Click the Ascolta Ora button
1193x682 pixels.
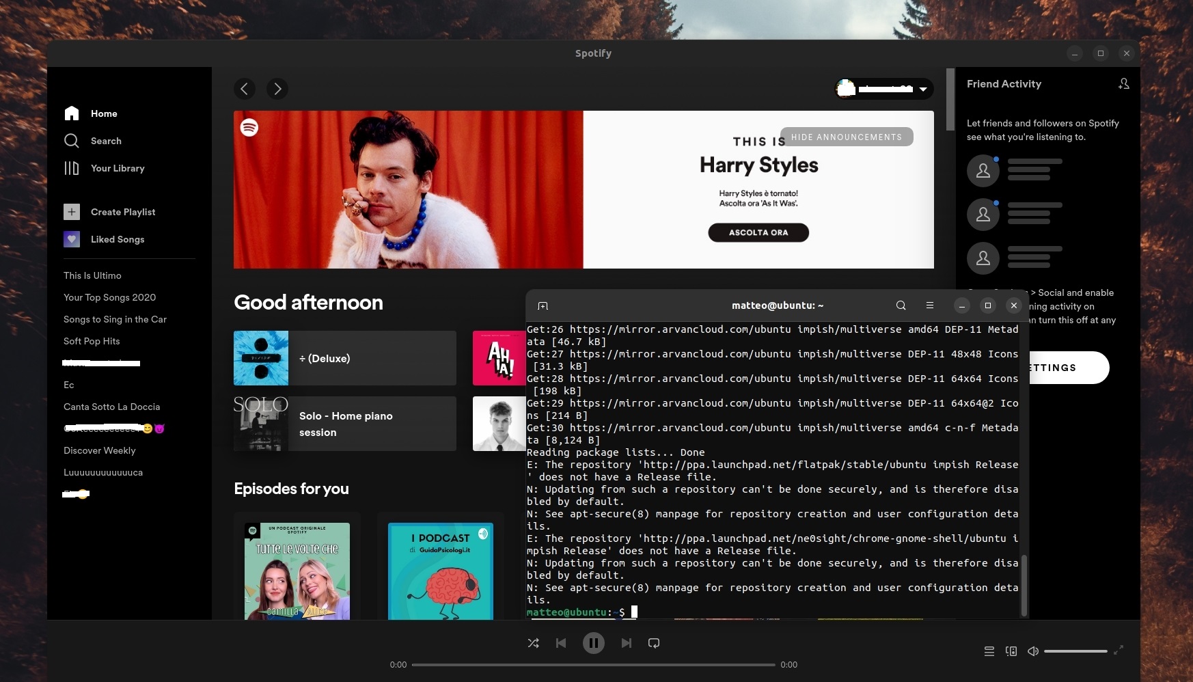[758, 232]
